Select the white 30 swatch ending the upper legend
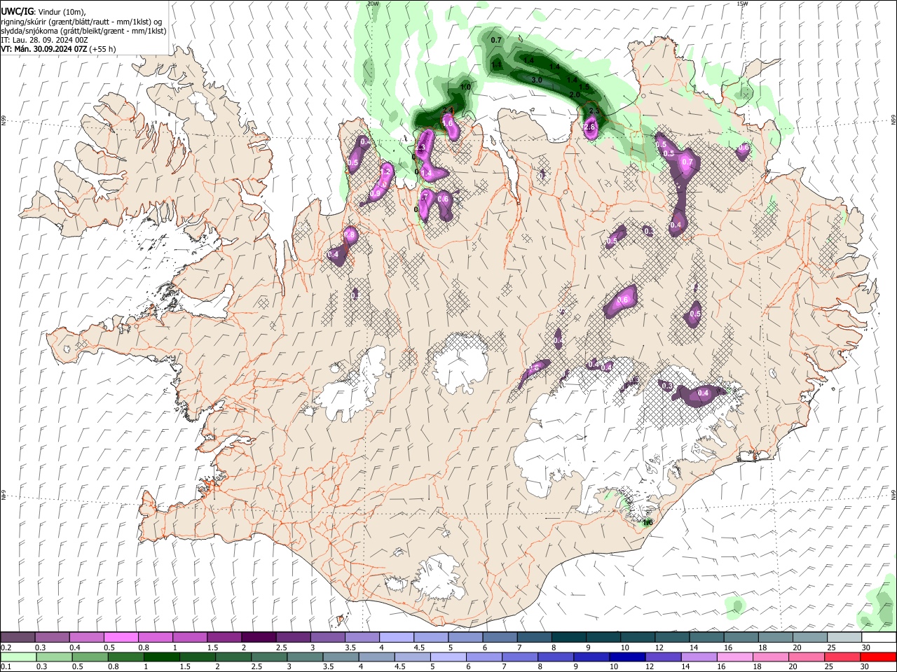 click(879, 637)
